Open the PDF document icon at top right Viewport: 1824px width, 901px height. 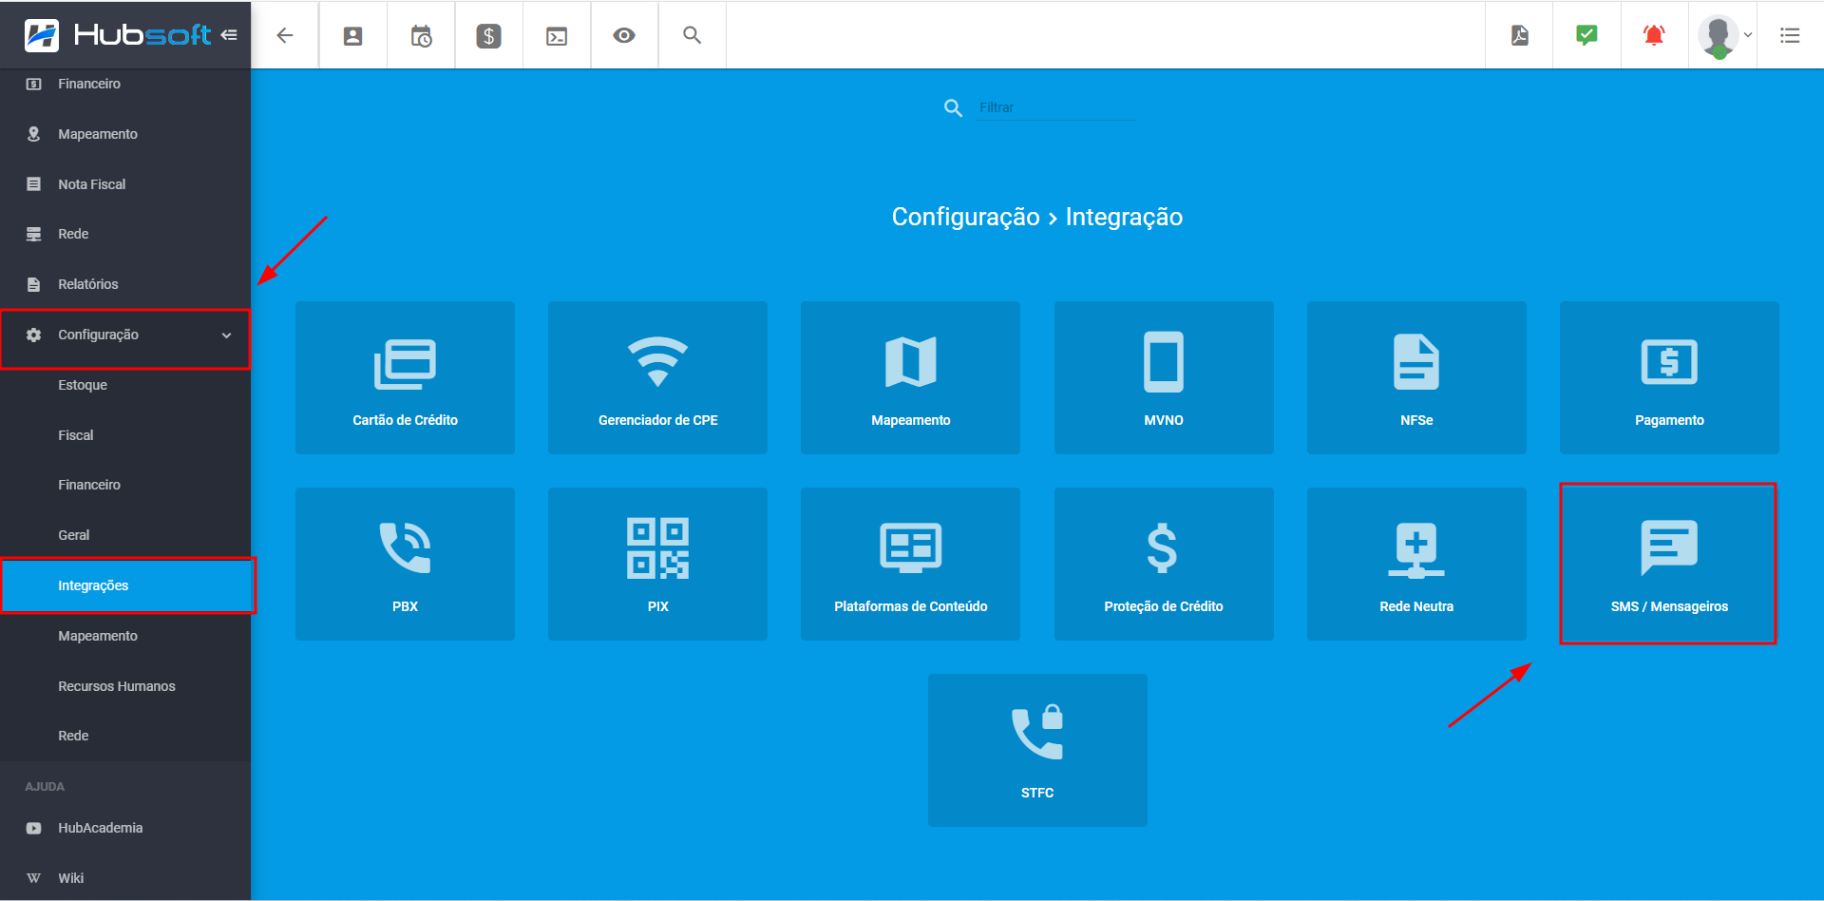pos(1520,36)
